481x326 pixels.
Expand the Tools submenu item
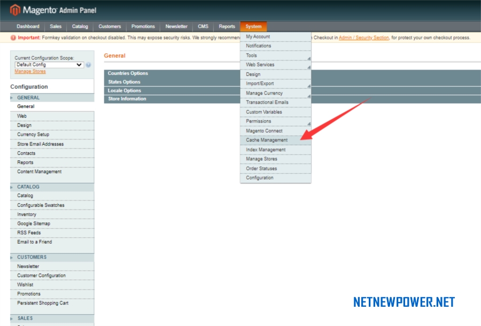point(275,56)
